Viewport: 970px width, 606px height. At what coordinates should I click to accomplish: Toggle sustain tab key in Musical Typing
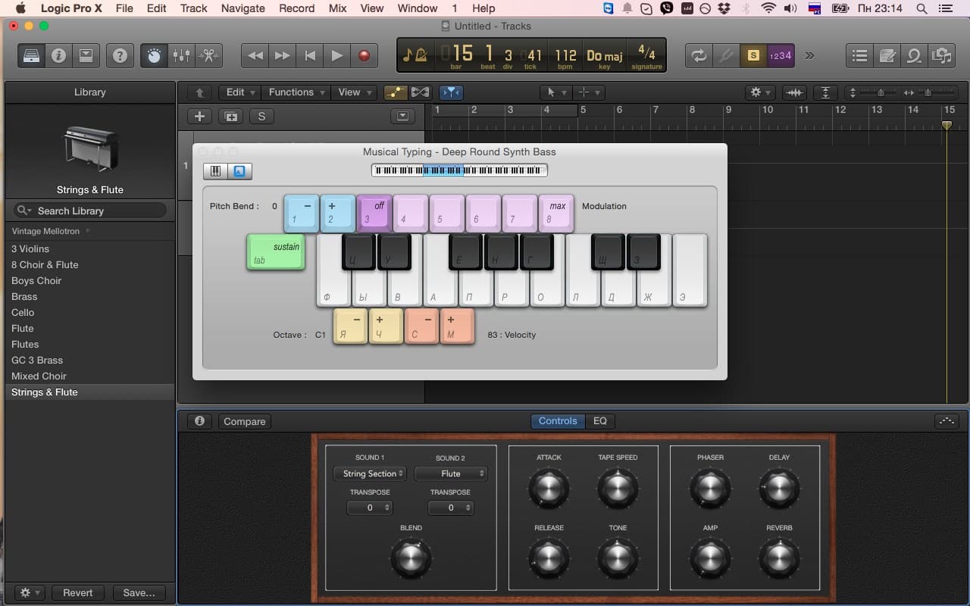click(276, 252)
